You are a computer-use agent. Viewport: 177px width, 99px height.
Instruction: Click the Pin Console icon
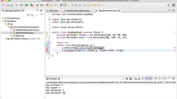(155, 79)
